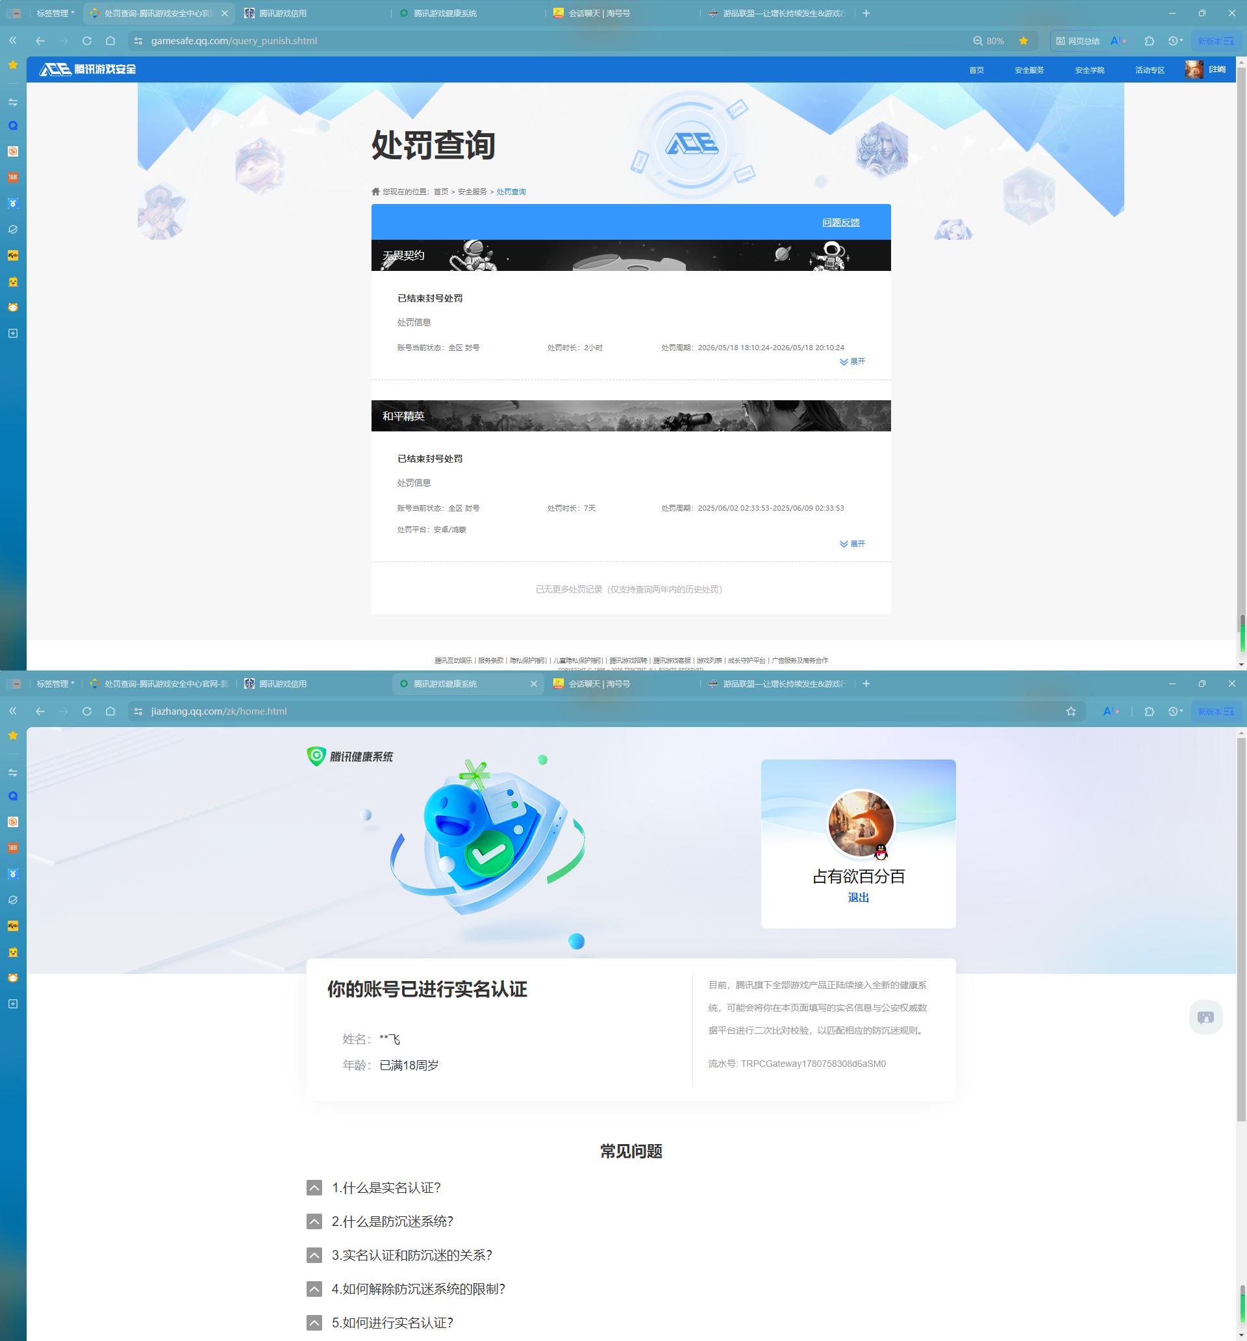Open the floating chat help icon on jiazhang page
Viewport: 1247px width, 1341px height.
[1206, 1017]
